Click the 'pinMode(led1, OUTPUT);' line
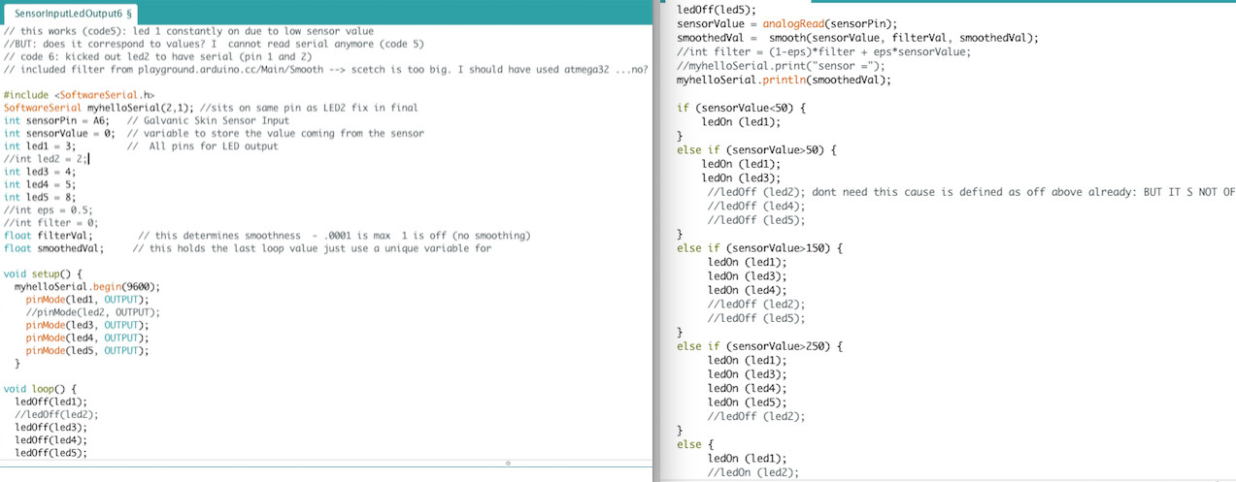This screenshot has height=482, width=1236. (87, 300)
